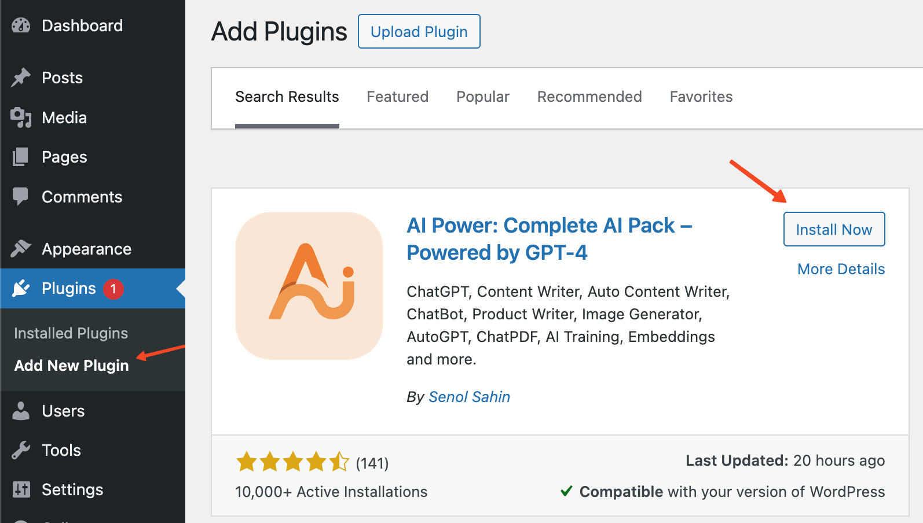
Task: View More Details for AI Power
Action: [x=841, y=269]
